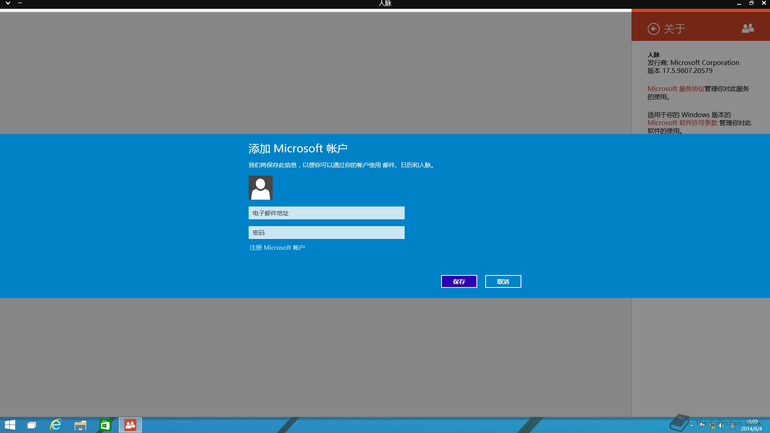This screenshot has height=433, width=770.
Task: Open the volume speaker tray icon
Action: click(x=722, y=425)
